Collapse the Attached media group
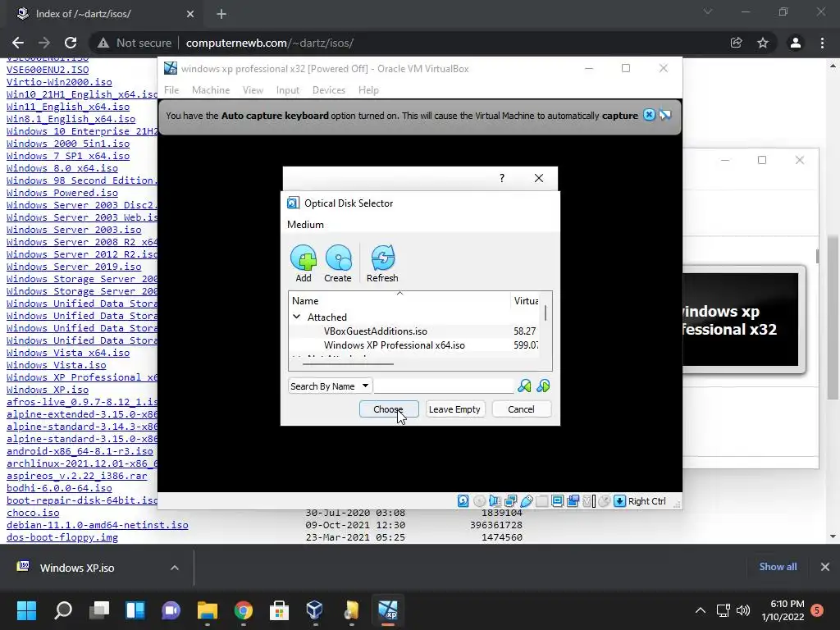Image resolution: width=840 pixels, height=630 pixels. tap(296, 317)
